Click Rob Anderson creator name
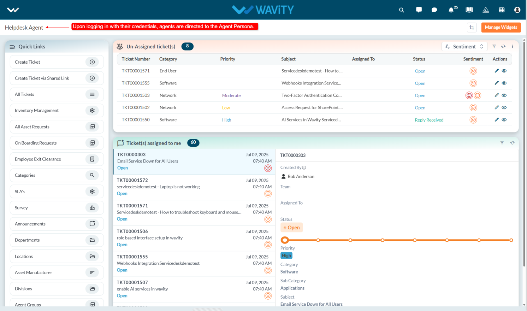Viewport: 527px width, 311px height. [301, 176]
